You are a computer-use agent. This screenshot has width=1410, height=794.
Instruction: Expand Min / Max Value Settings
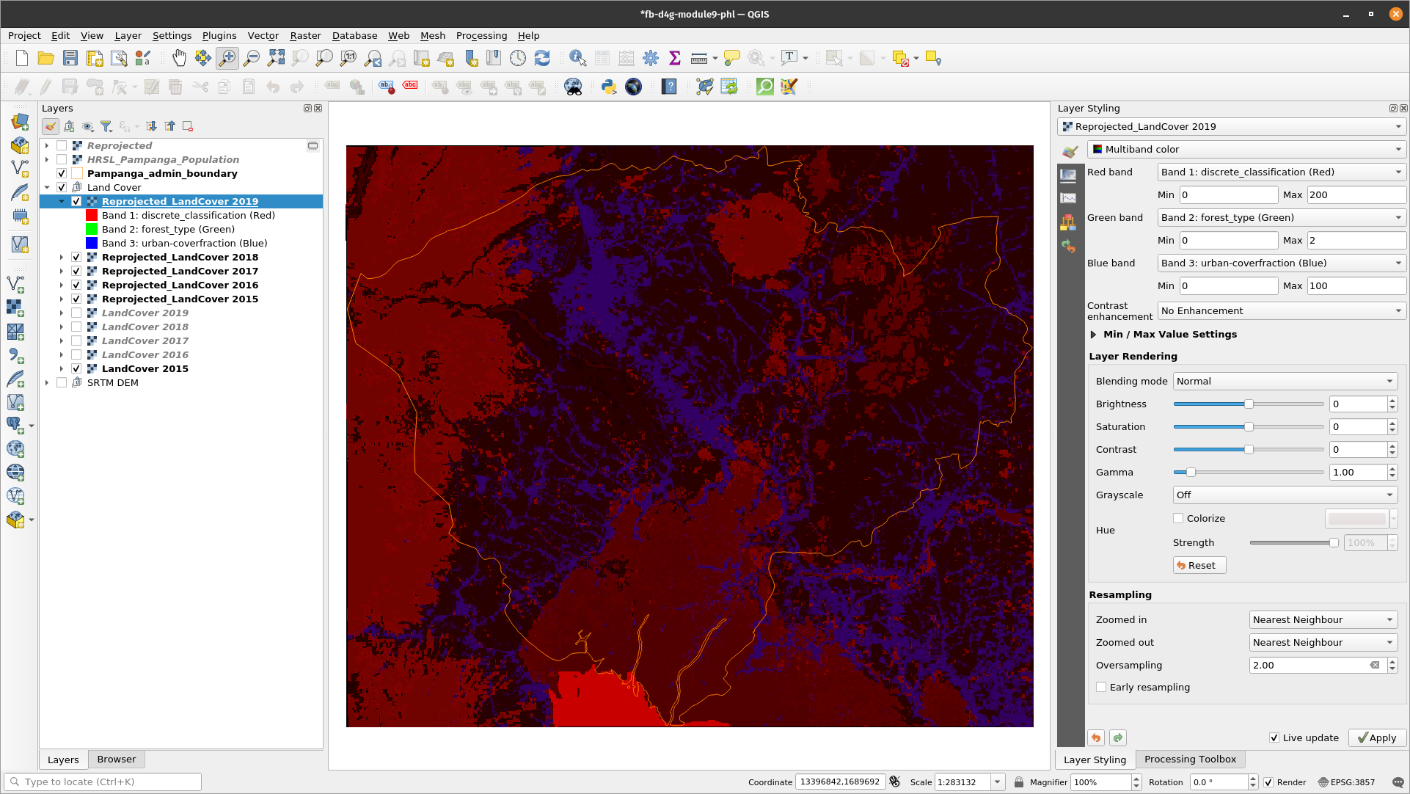(1092, 335)
